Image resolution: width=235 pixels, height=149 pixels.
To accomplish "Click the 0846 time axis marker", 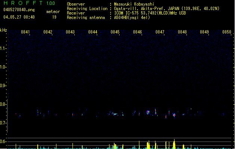I will [137, 32].
